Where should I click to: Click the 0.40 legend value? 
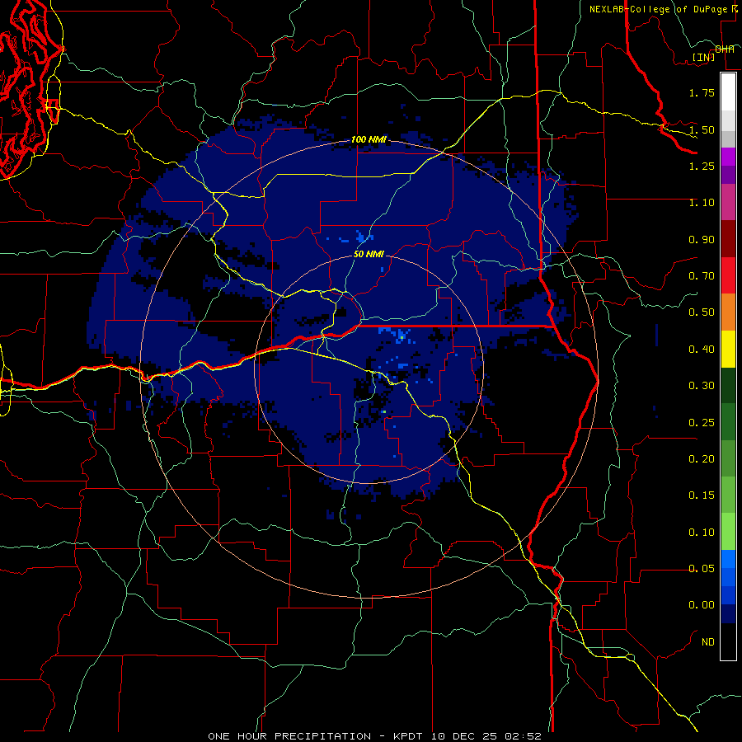702,350
